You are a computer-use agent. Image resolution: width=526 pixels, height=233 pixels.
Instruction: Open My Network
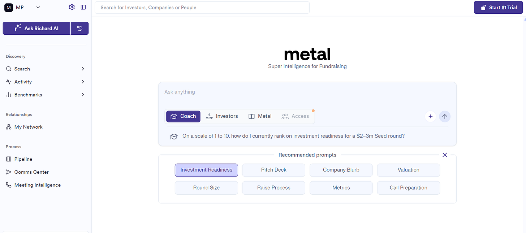pos(28,127)
